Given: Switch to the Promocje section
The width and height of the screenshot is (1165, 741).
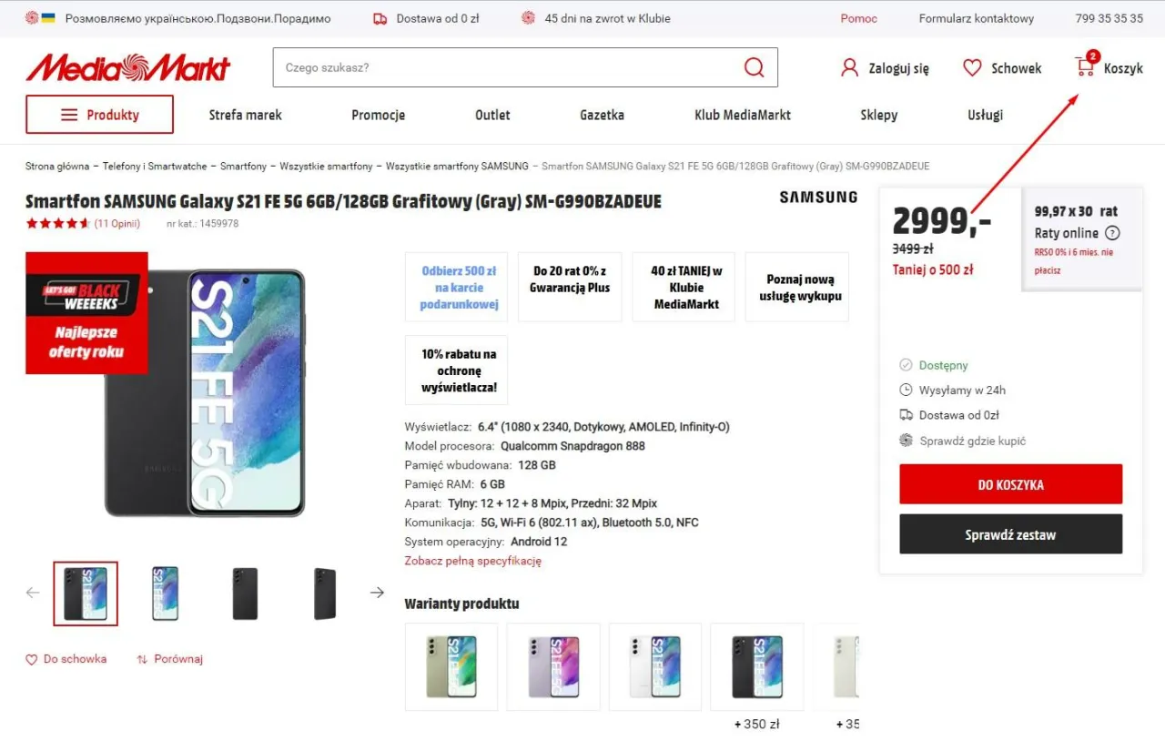Looking at the screenshot, I should [378, 115].
